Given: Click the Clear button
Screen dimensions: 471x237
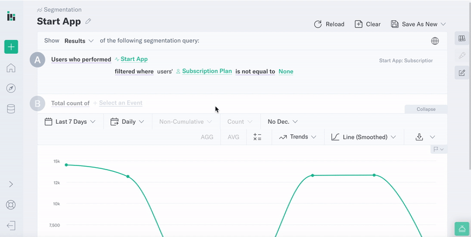Looking at the screenshot, I should click(367, 24).
